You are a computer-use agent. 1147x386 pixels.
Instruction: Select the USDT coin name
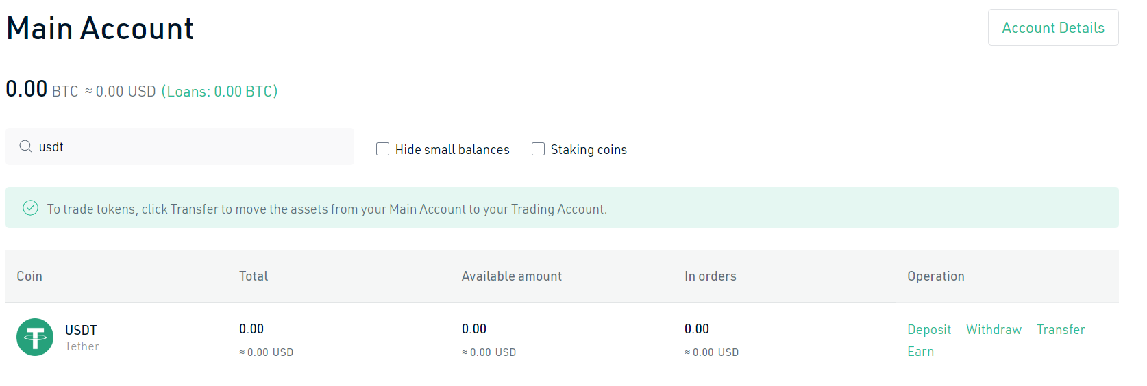[x=81, y=329]
